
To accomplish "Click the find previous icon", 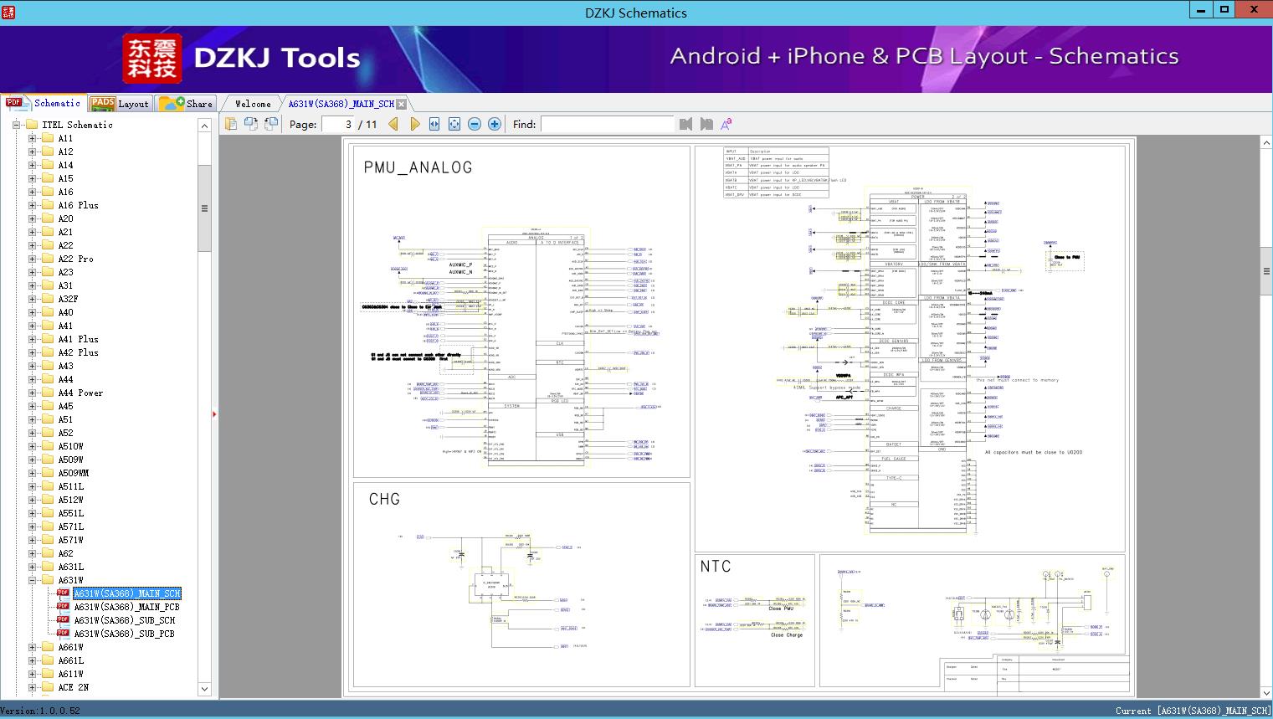I will pos(686,124).
